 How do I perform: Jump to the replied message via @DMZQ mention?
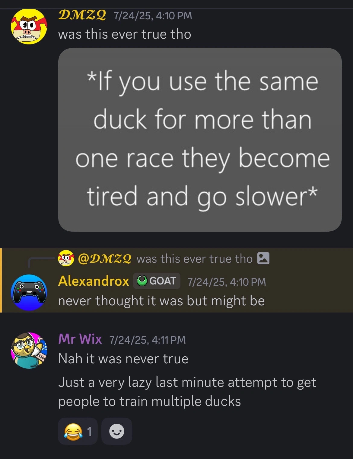(104, 259)
